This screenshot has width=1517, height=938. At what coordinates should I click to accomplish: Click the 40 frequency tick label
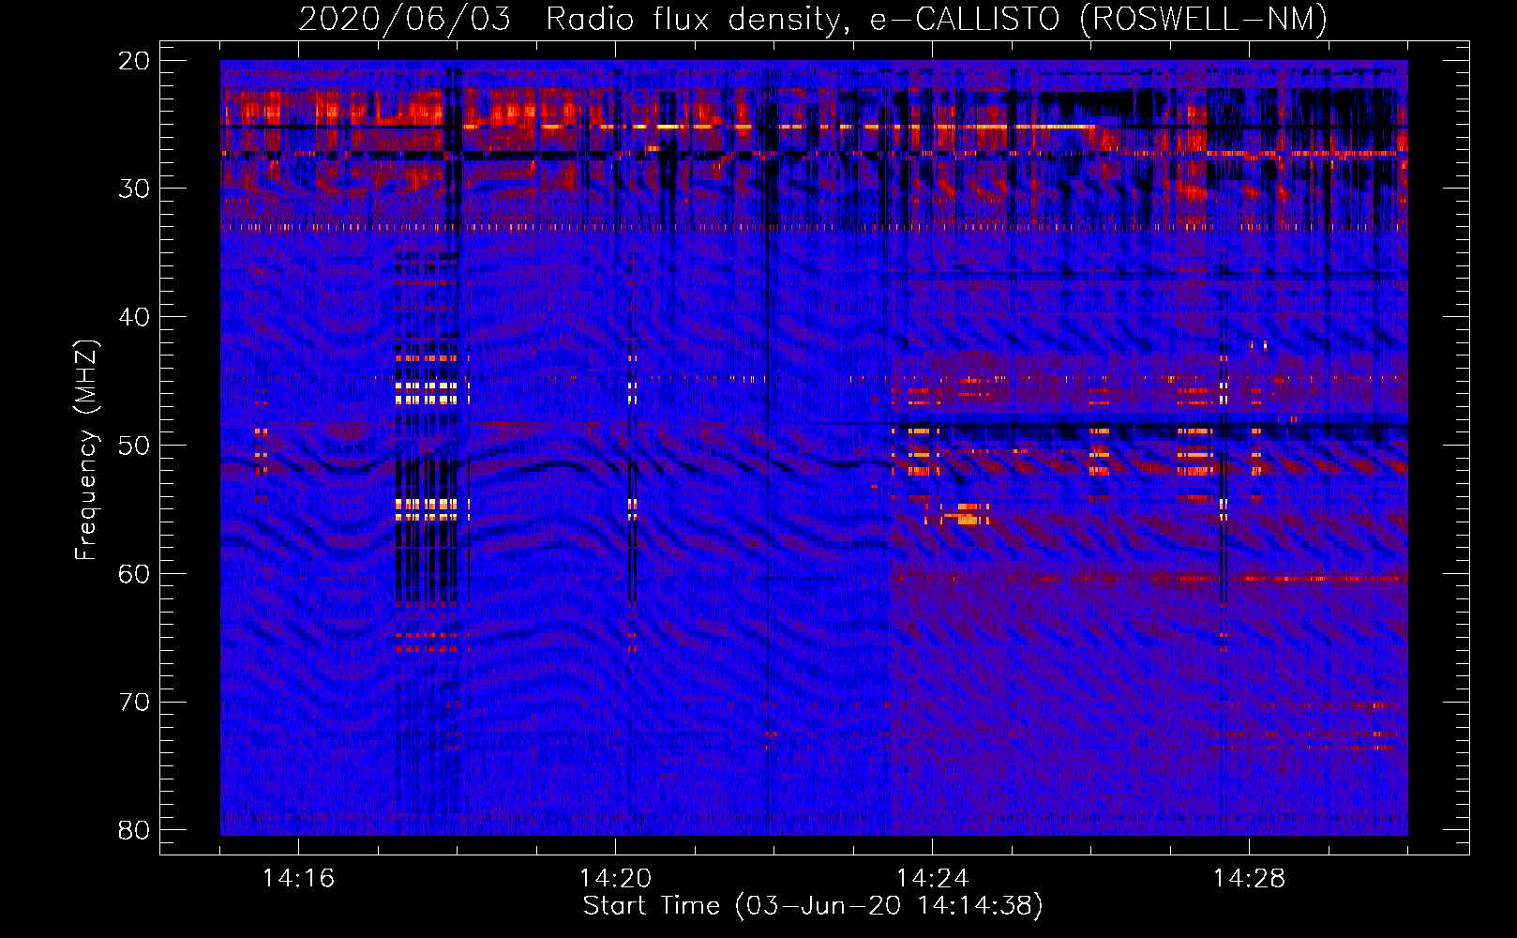pyautogui.click(x=134, y=317)
